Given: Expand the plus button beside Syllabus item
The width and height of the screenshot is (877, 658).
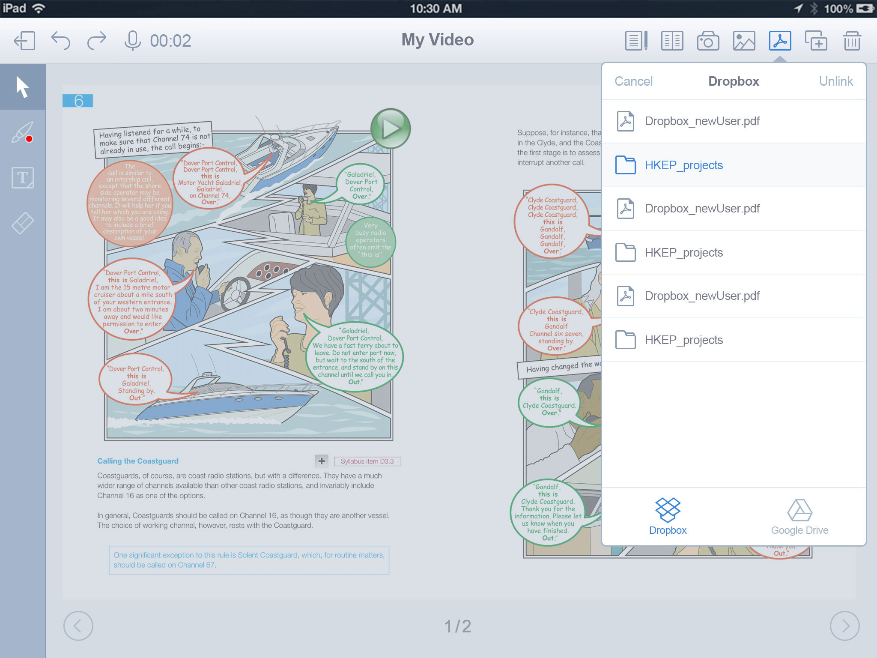Looking at the screenshot, I should 322,461.
